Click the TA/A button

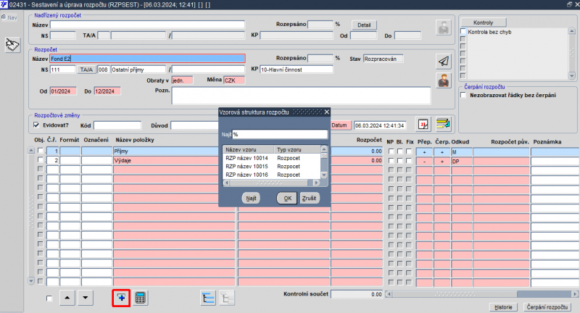click(x=86, y=70)
